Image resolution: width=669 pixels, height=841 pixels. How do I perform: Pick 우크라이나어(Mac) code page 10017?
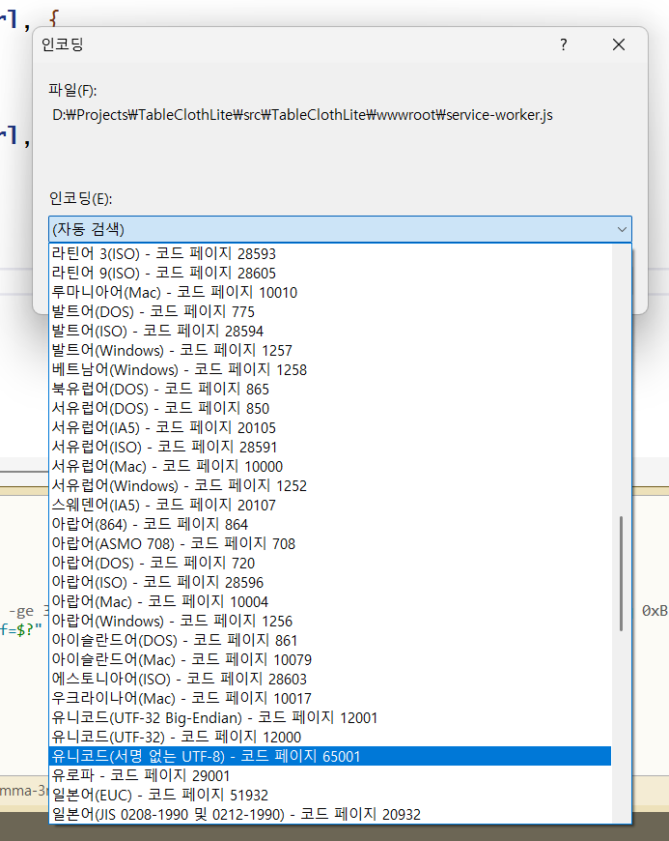(x=330, y=697)
